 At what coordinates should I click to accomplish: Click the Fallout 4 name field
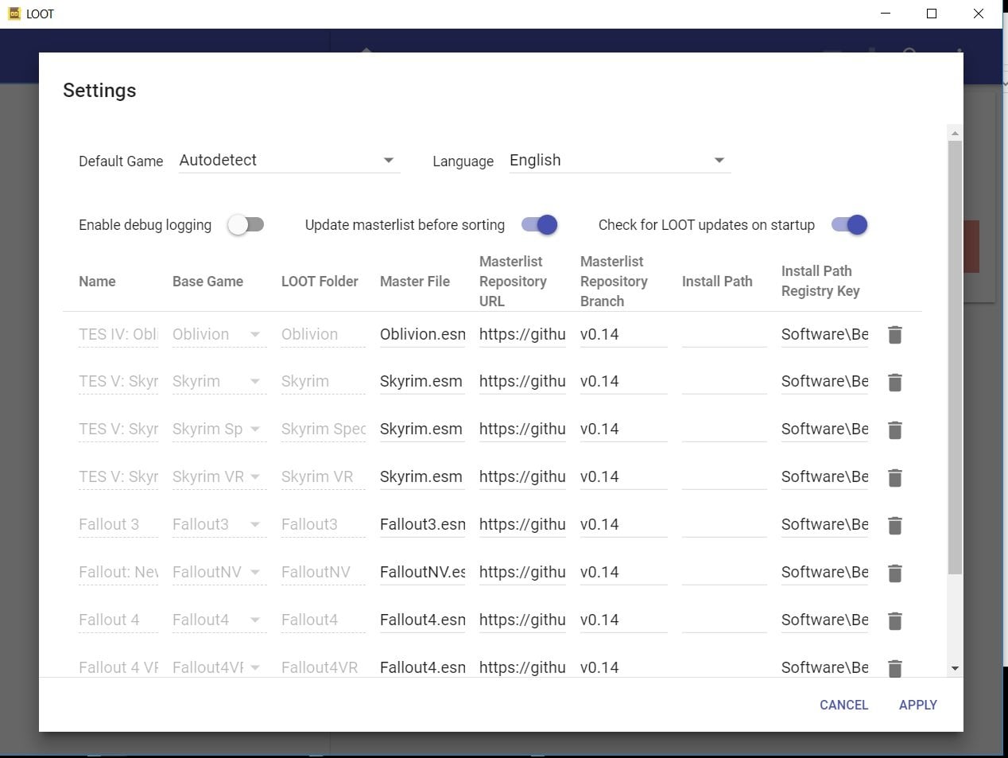click(118, 620)
